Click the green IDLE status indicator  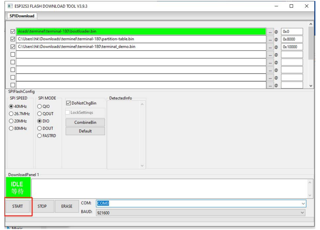(x=18, y=187)
